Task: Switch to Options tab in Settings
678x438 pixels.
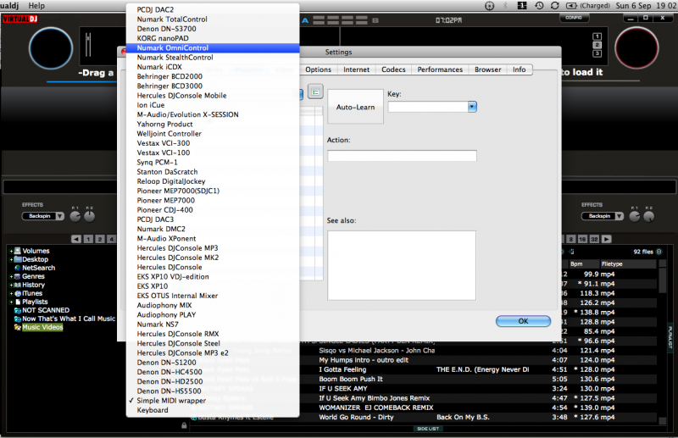Action: tap(319, 69)
